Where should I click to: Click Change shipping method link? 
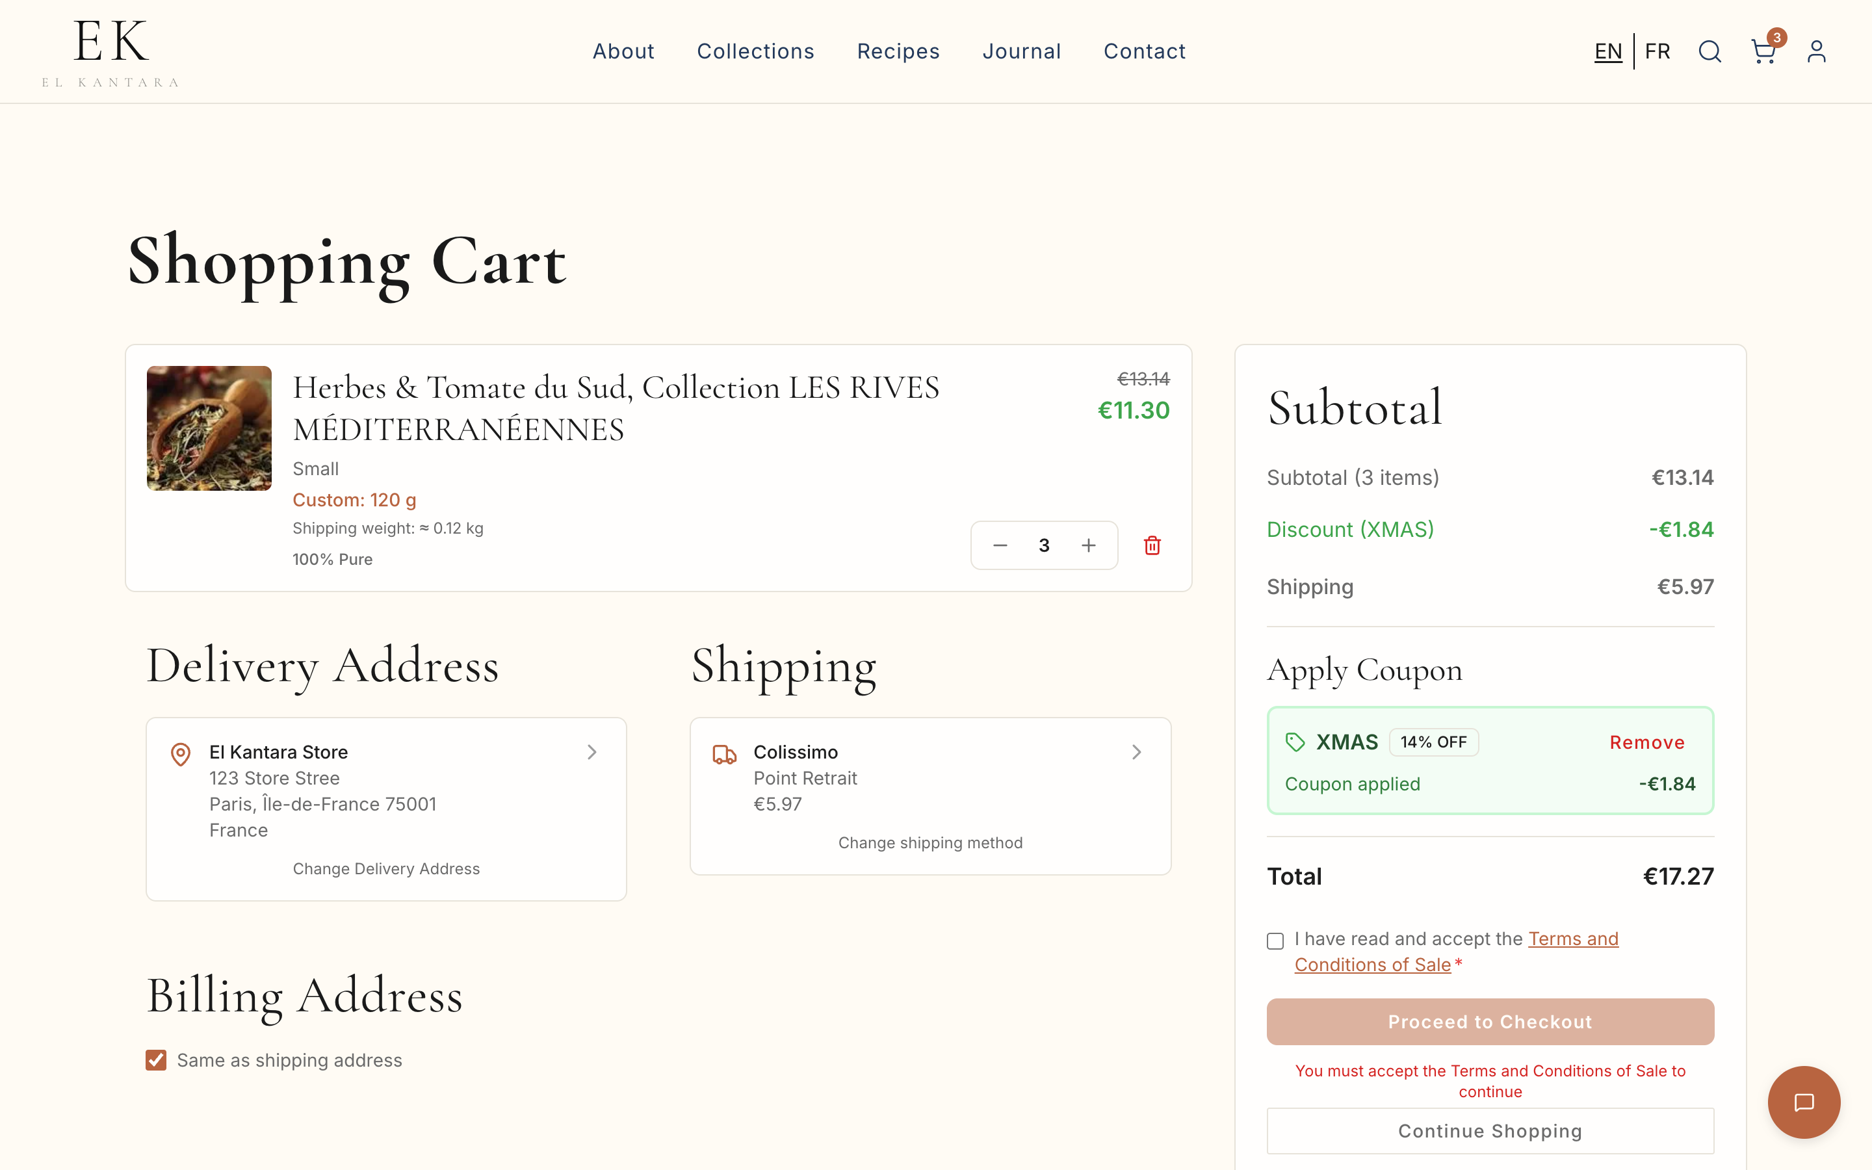[931, 842]
